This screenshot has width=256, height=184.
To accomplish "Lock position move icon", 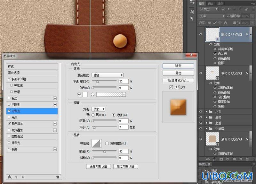I will 220,23.
